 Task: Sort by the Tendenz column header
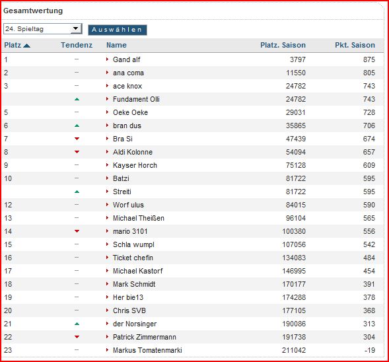coord(77,45)
